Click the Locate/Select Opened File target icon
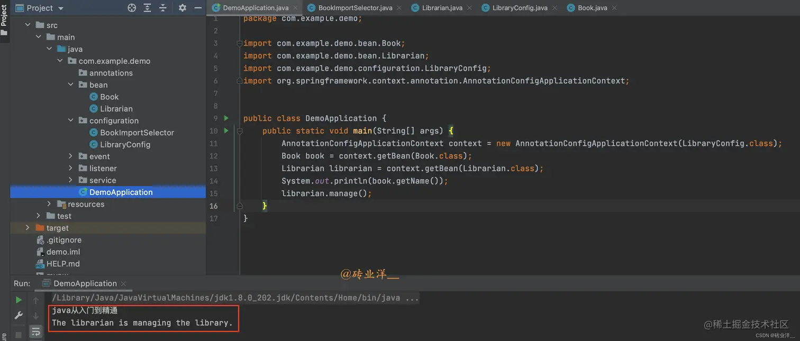The image size is (800, 341). pos(132,8)
